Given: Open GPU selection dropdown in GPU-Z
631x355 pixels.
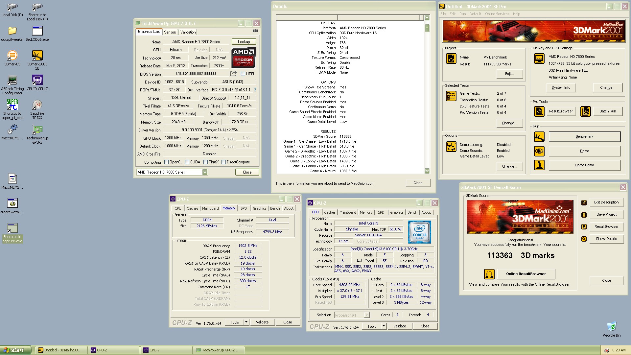Looking at the screenshot, I should pos(205,172).
